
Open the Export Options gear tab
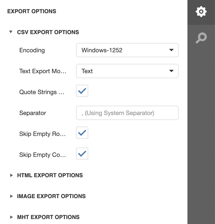(x=201, y=12)
